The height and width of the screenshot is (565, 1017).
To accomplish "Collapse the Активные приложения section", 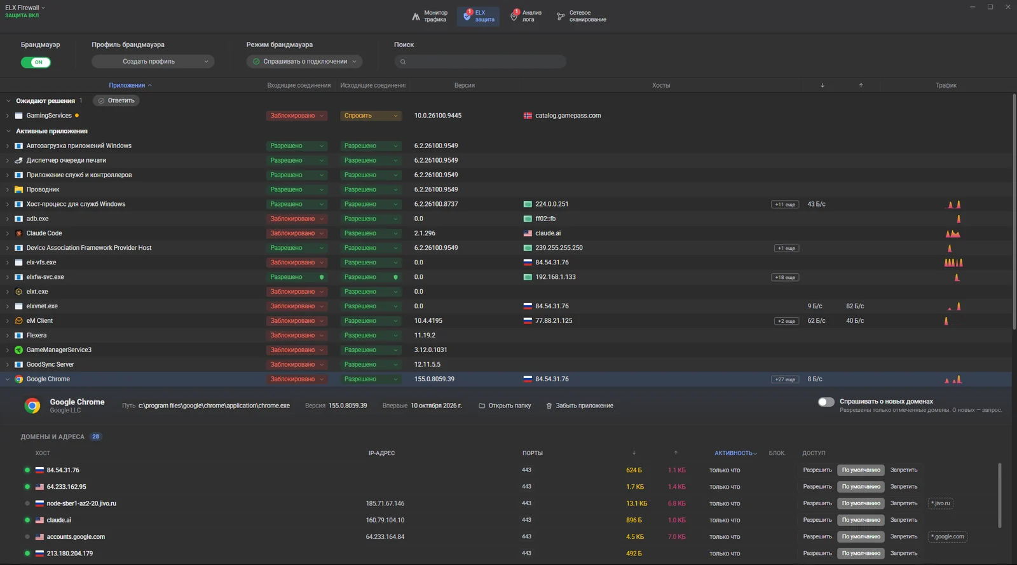I will [x=8, y=131].
